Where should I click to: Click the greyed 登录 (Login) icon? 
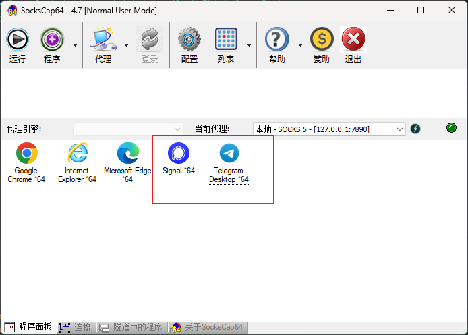150,39
